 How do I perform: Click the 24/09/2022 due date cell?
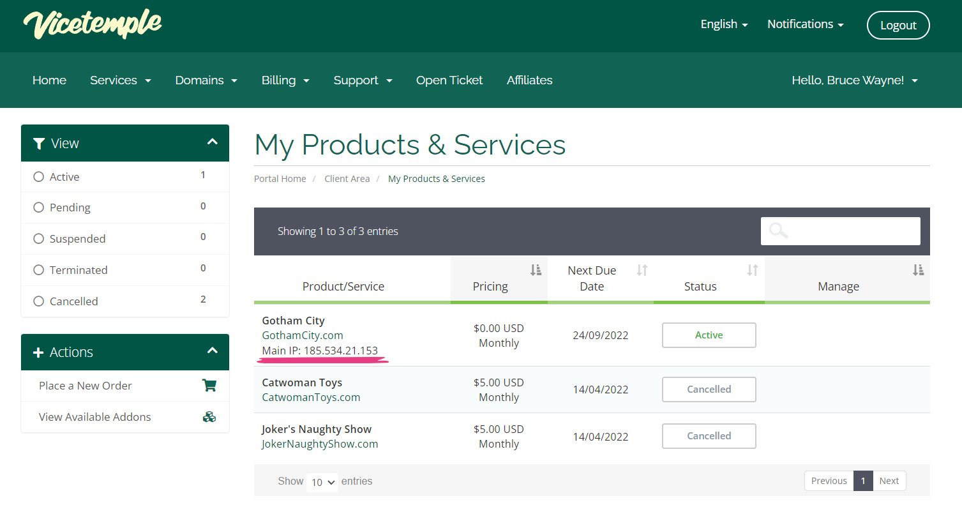[x=601, y=335]
